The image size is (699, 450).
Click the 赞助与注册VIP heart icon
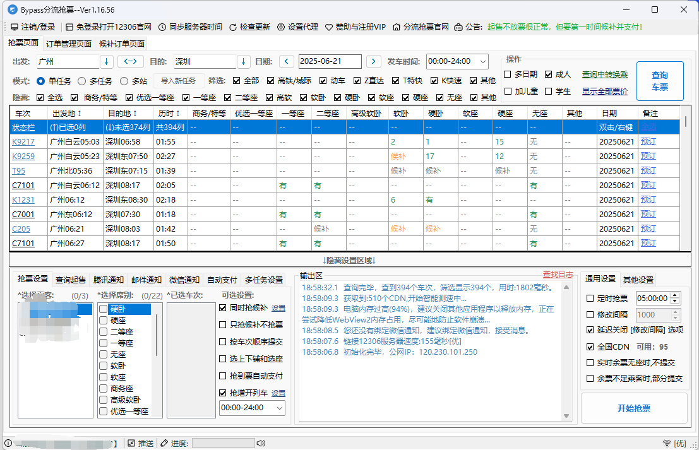click(328, 27)
